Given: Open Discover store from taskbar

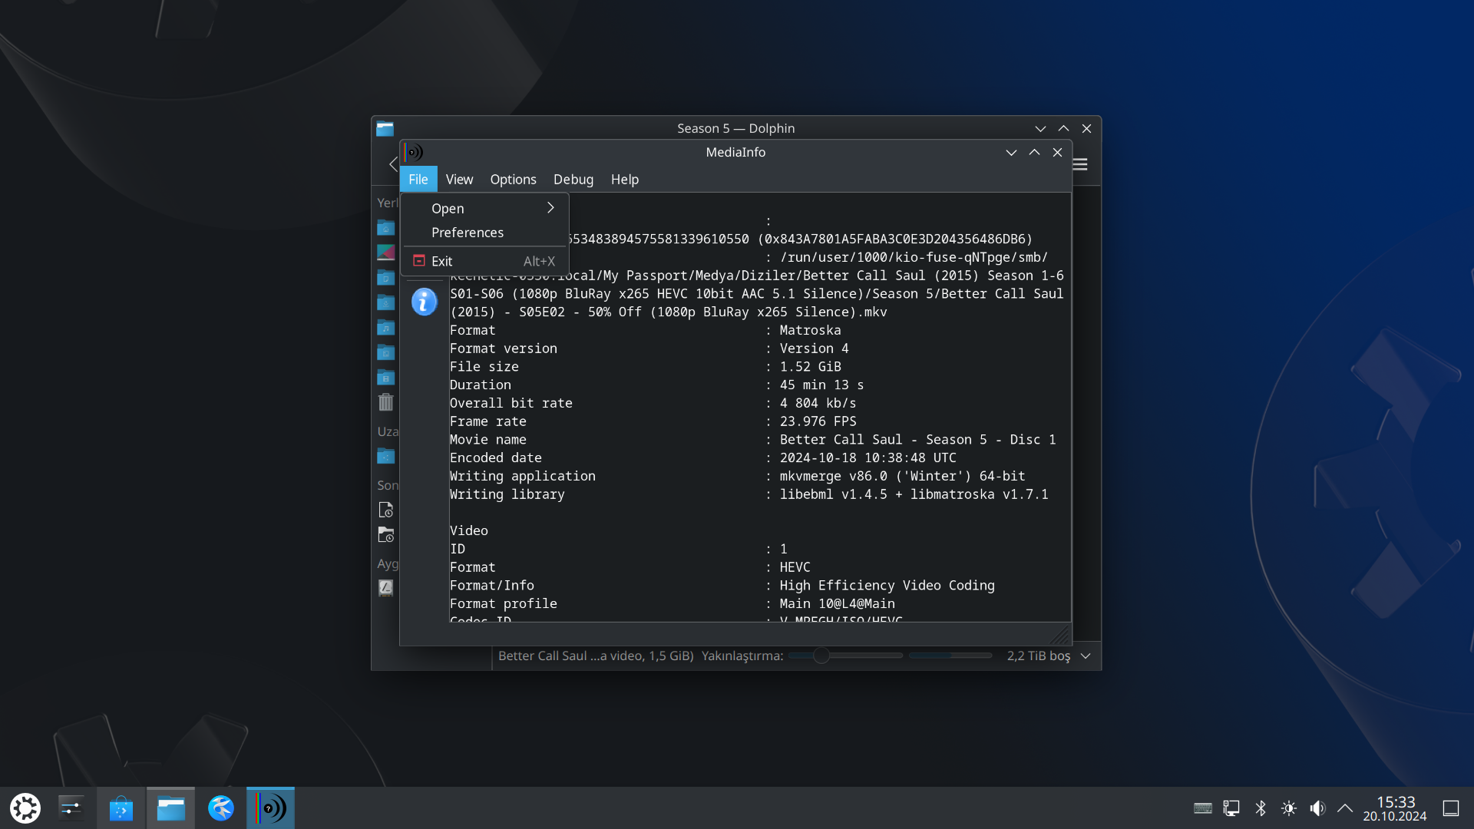Looking at the screenshot, I should pyautogui.click(x=121, y=808).
